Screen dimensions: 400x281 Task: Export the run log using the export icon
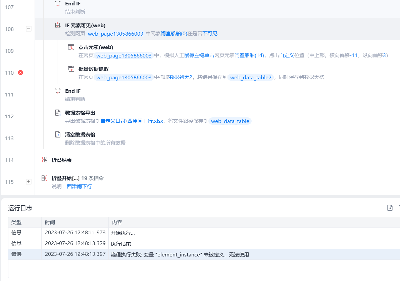pos(390,208)
